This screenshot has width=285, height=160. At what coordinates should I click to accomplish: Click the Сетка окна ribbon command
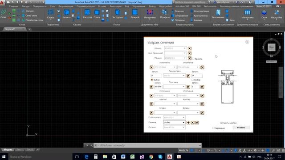tap(29, 16)
